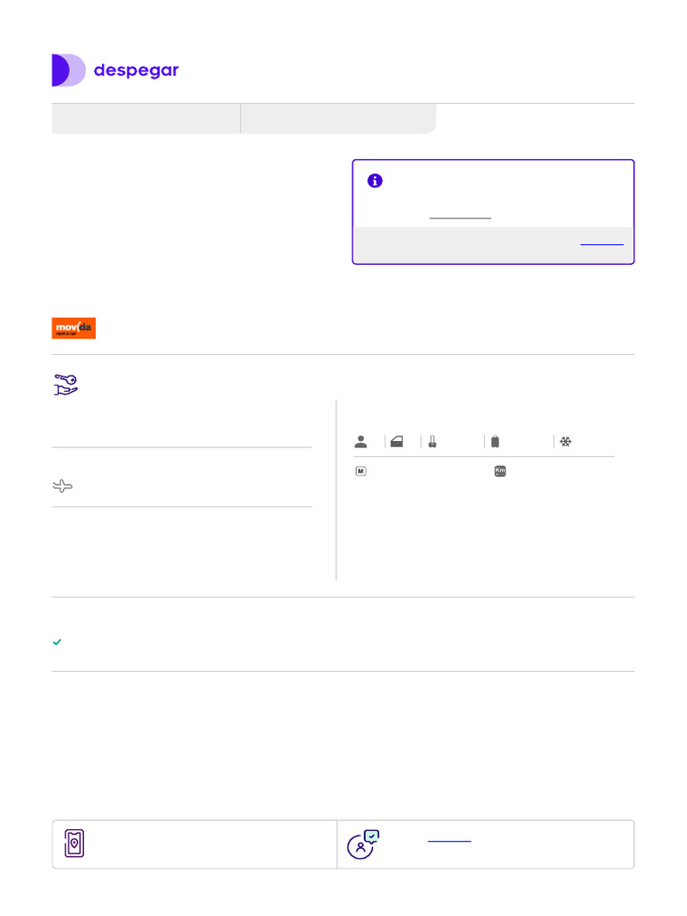Image resolution: width=687 pixels, height=916 pixels.
Task: Click the Km mileage icon
Action: (500, 471)
